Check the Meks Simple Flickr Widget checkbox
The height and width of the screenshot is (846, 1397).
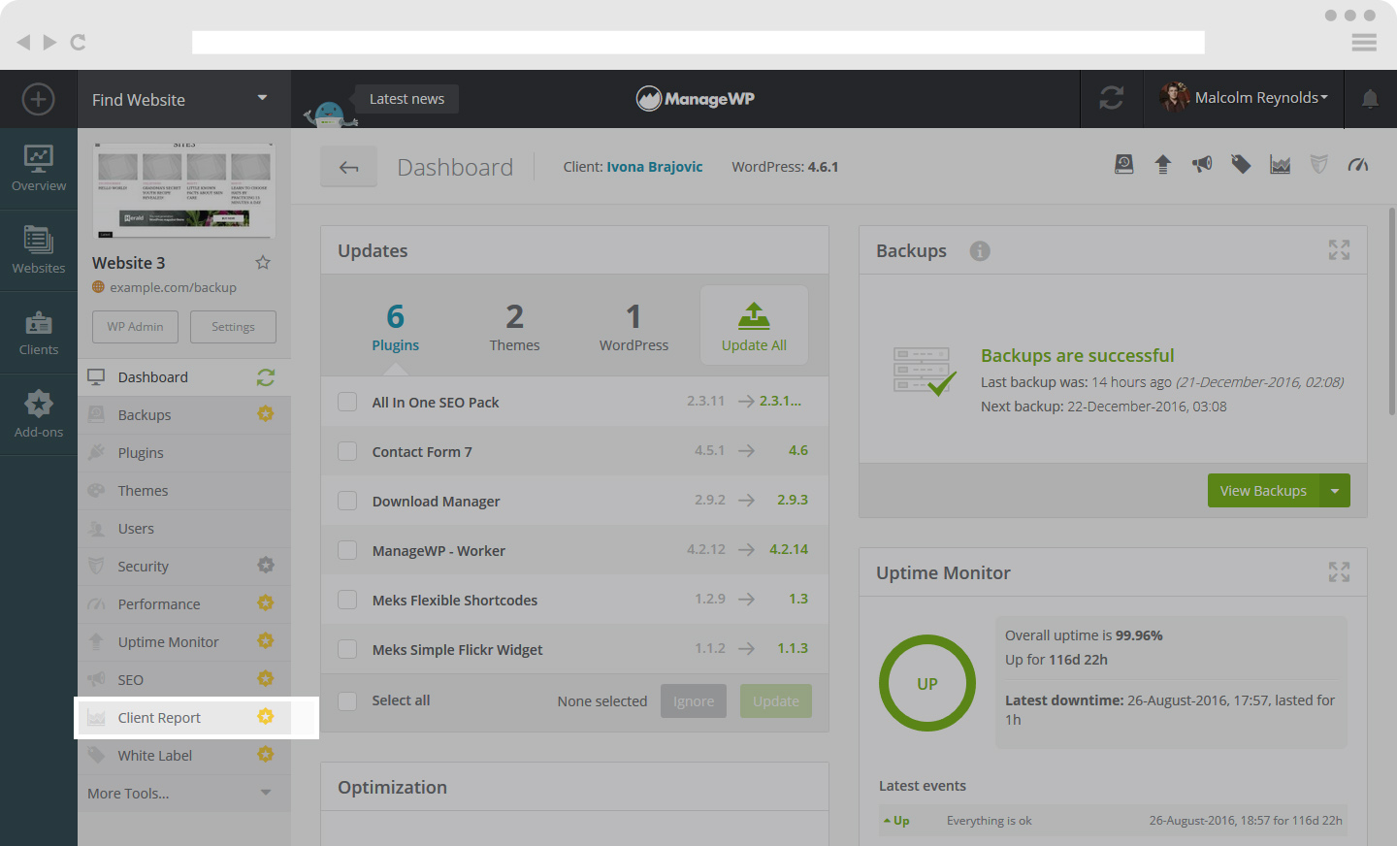click(x=347, y=649)
